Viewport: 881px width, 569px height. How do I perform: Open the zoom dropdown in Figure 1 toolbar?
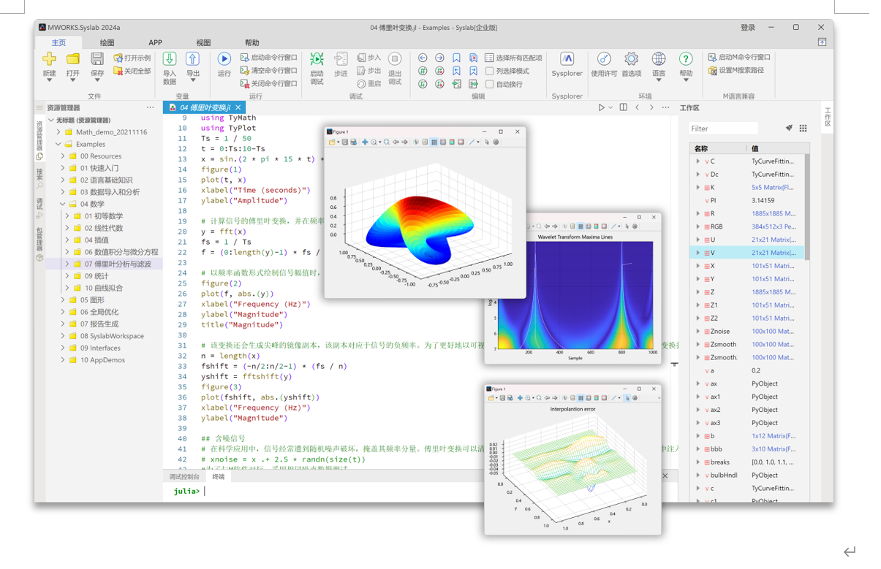[x=379, y=142]
